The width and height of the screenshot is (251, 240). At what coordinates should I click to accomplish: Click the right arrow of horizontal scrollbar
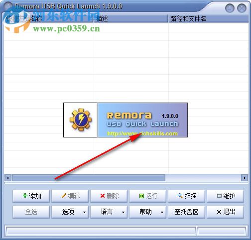245,178
